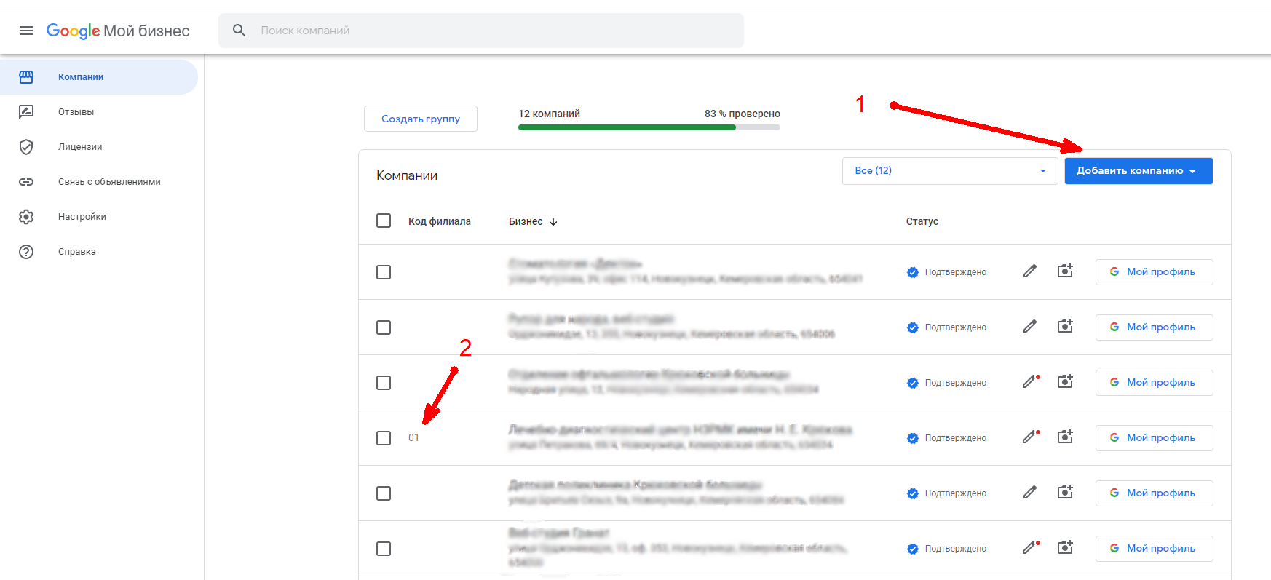1271x580 pixels.
Task: Edit the first company row with pencil
Action: (x=1029, y=271)
